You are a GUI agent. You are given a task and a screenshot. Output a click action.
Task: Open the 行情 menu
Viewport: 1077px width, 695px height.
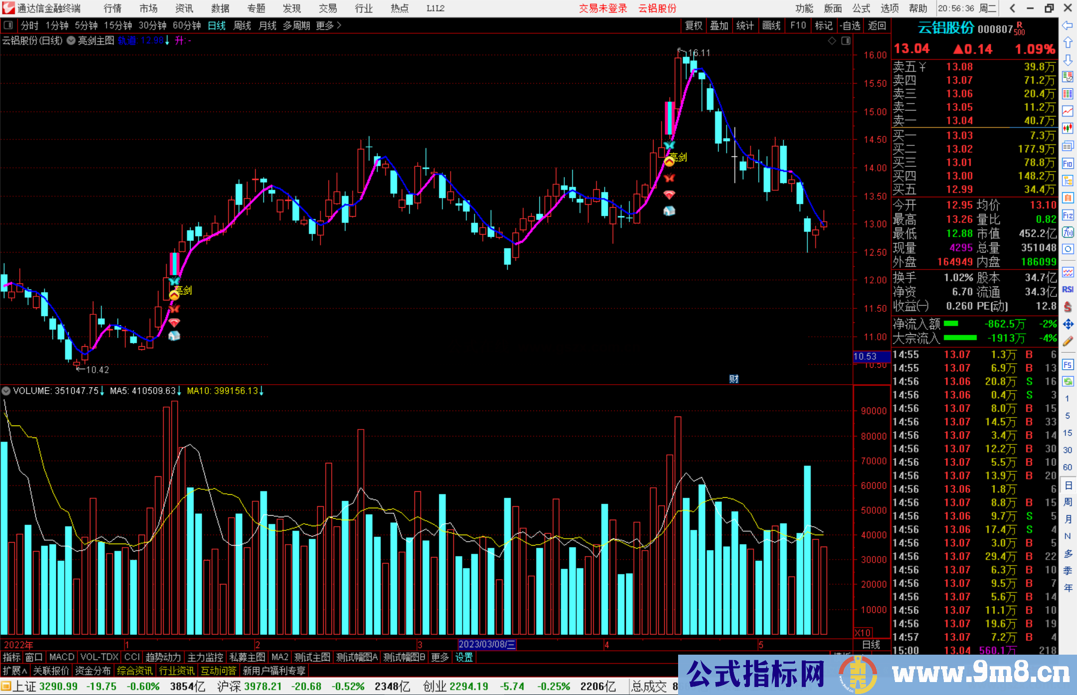pos(112,8)
